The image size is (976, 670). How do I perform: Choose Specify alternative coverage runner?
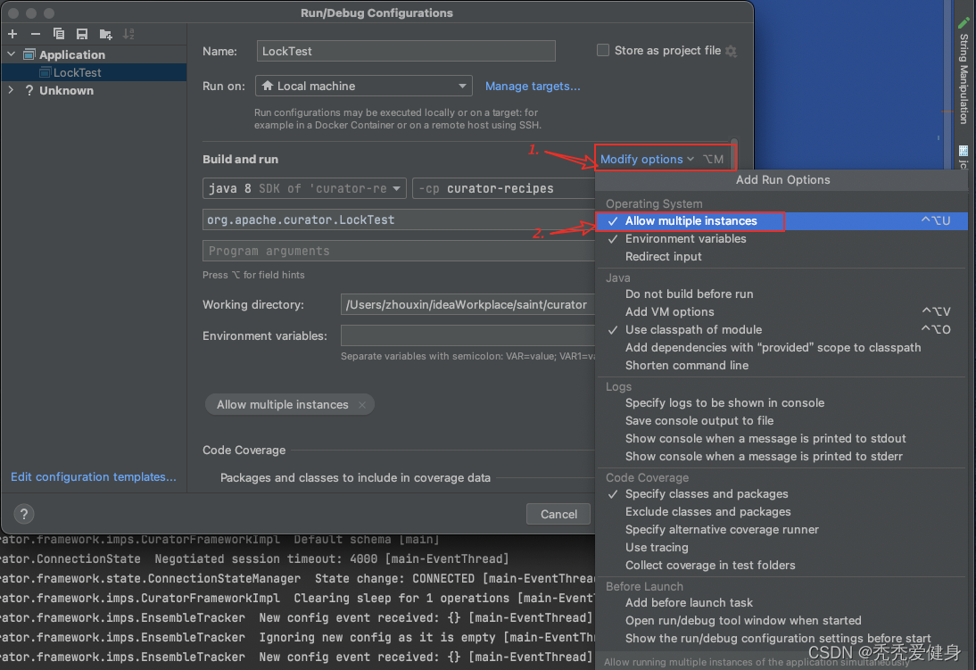pyautogui.click(x=782, y=530)
